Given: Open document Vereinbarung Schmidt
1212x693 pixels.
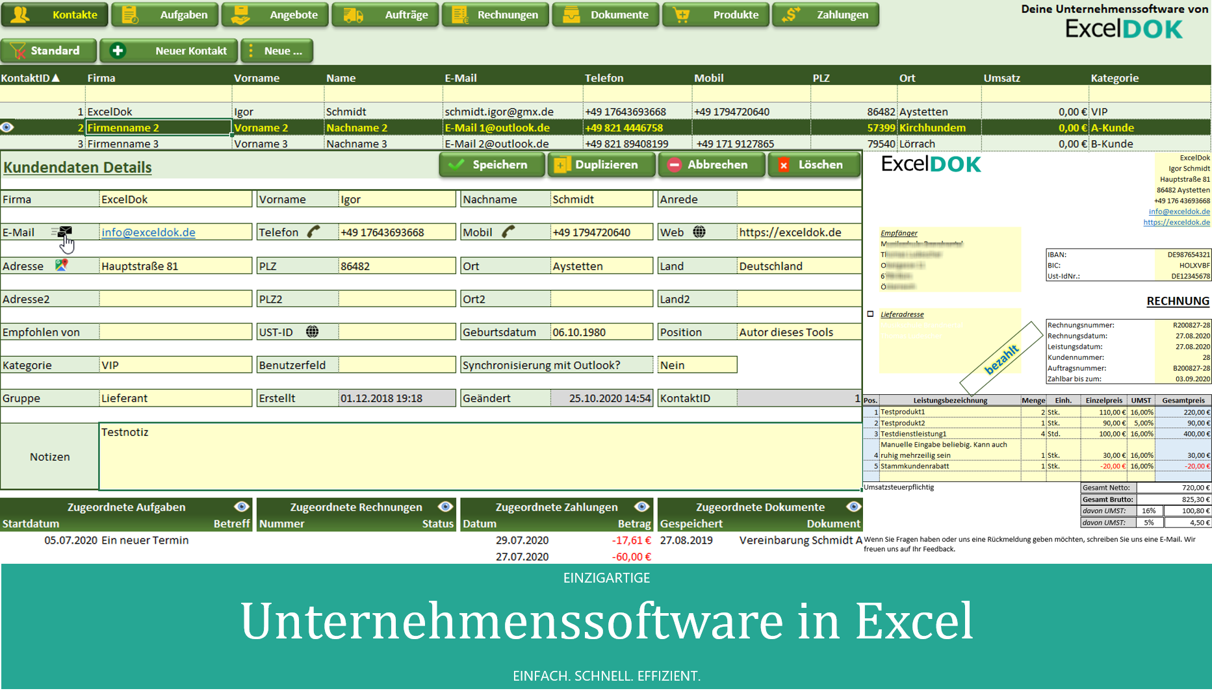Looking at the screenshot, I should [800, 540].
